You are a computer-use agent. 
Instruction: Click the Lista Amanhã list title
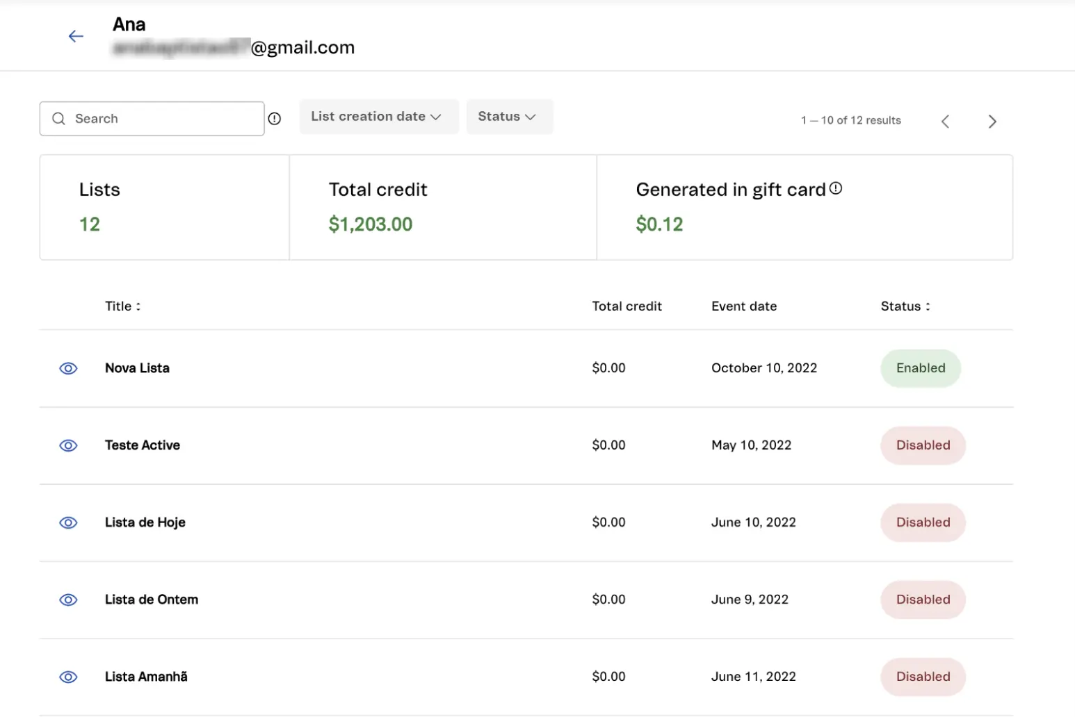tap(146, 677)
